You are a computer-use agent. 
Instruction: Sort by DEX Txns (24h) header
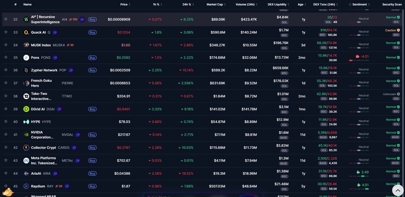pyautogui.click(x=325, y=4)
